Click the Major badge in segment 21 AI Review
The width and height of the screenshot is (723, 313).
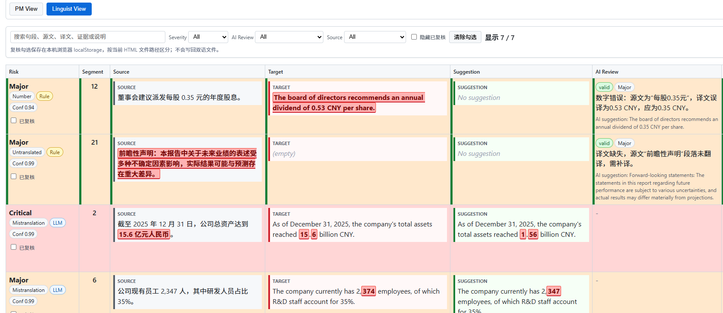tap(624, 143)
